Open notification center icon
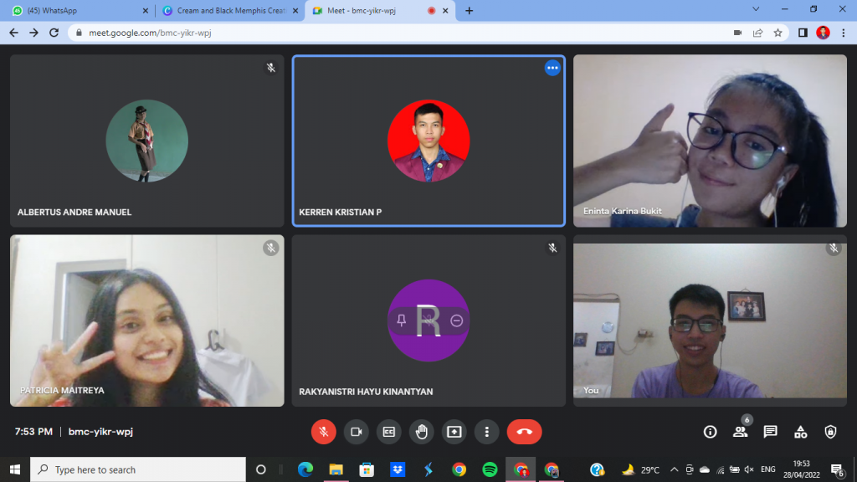 pos(837,469)
